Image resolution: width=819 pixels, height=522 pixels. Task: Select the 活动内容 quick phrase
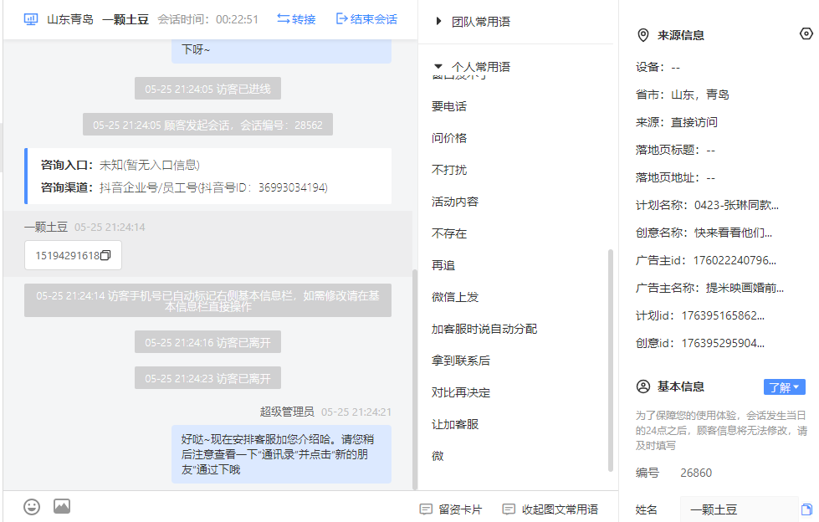point(455,202)
